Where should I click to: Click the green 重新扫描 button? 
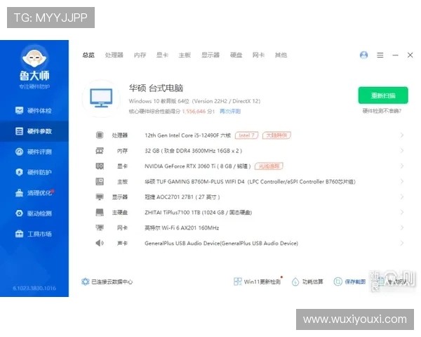click(x=383, y=95)
